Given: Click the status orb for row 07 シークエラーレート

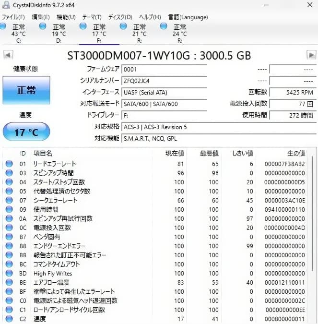Looking at the screenshot, I should click(x=9, y=200).
